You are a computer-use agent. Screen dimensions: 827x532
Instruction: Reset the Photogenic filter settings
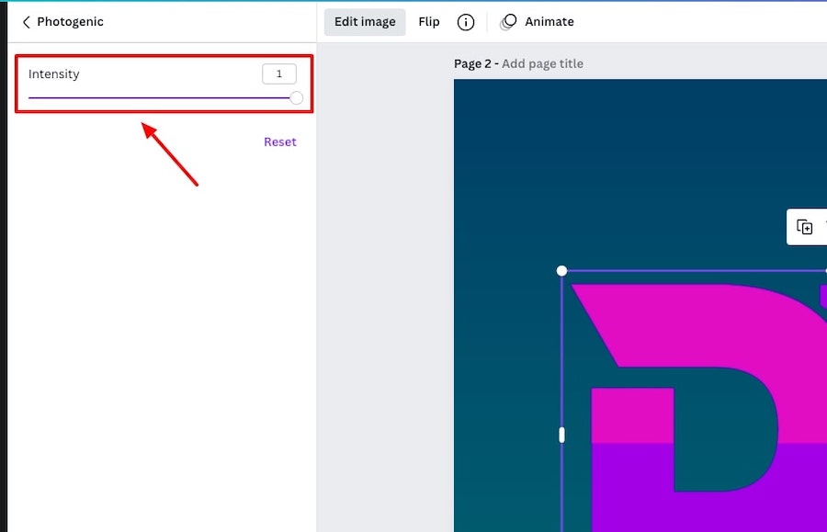pyautogui.click(x=280, y=141)
